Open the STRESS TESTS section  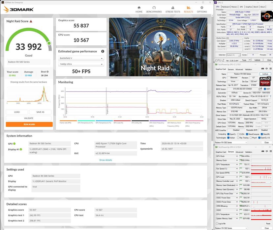point(173,10)
